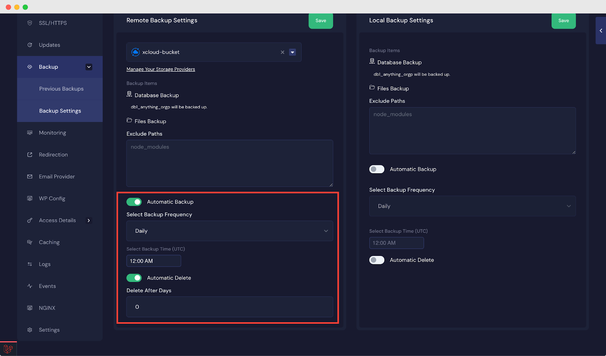
Task: Expand the xcloud-bucket storage provider dropdown
Action: pos(292,52)
